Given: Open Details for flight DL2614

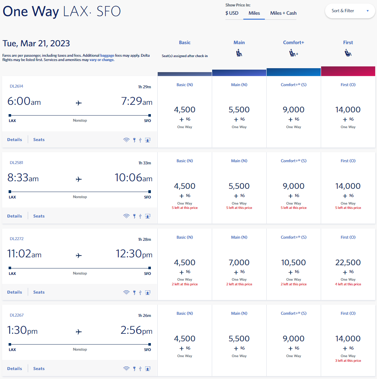Looking at the screenshot, I should coord(14,140).
